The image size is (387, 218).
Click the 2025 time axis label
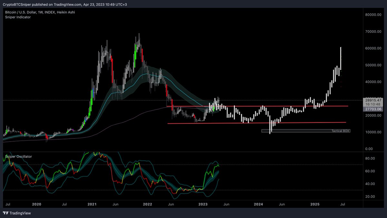pos(315,204)
